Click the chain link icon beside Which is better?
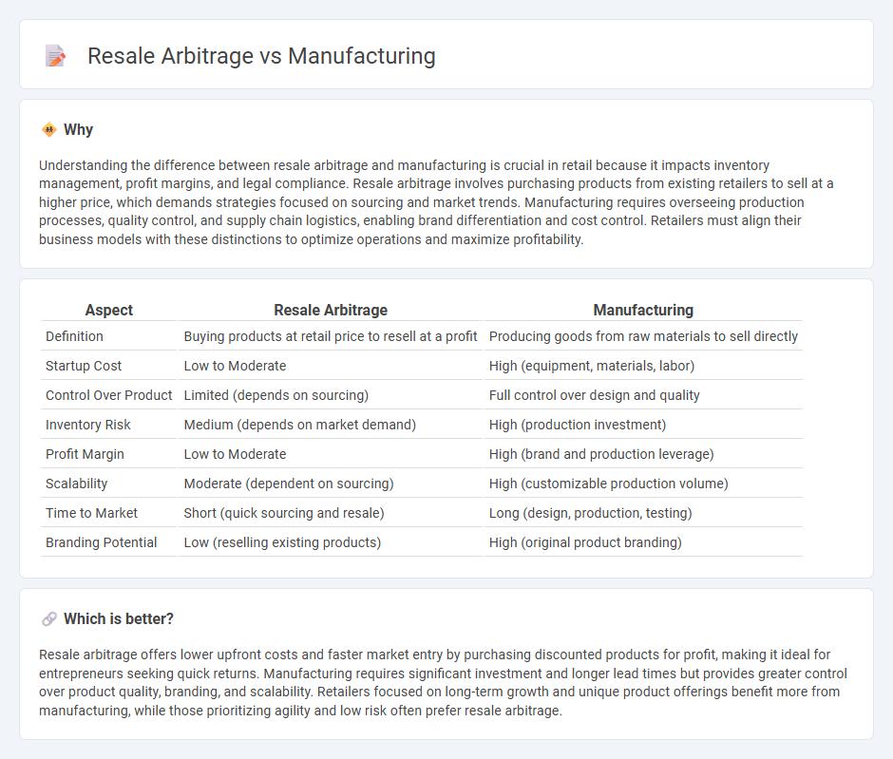This screenshot has width=893, height=759. click(49, 619)
